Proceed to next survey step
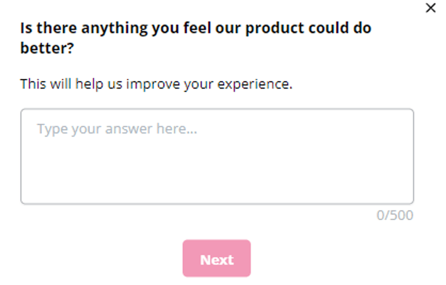 216,259
